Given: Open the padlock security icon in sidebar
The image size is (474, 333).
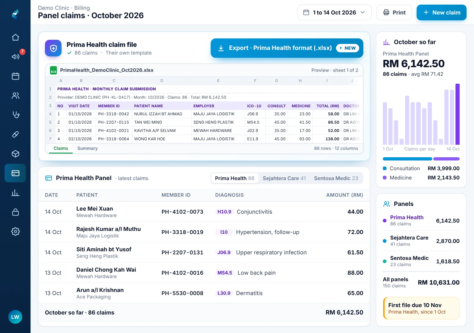Looking at the screenshot, I should point(15,212).
